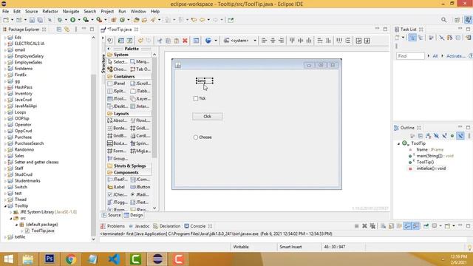
Task: Pick JCheckBox component in Palette
Action: pyautogui.click(x=118, y=194)
